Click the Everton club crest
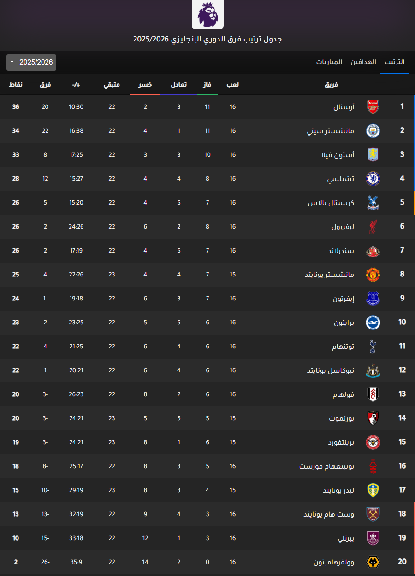Screen dimensions: 415x576 click(373, 299)
